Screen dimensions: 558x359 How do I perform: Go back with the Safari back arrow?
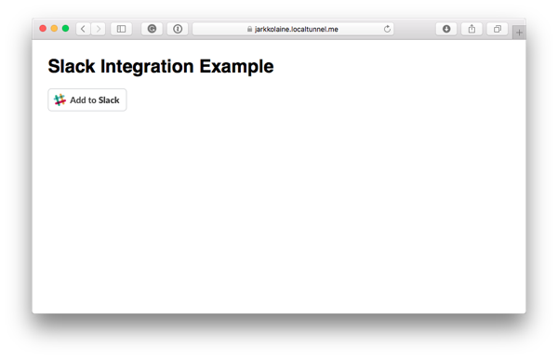pos(83,29)
